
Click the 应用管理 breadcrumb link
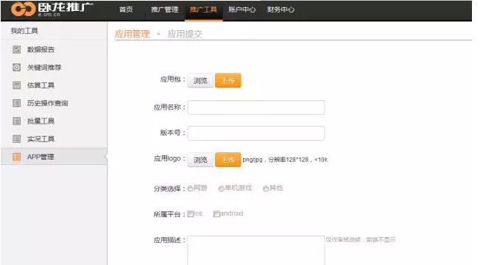(x=132, y=34)
